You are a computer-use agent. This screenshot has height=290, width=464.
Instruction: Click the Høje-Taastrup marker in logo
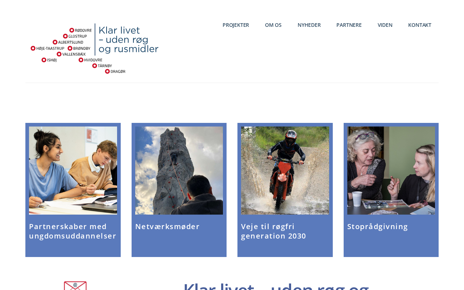tap(33, 48)
